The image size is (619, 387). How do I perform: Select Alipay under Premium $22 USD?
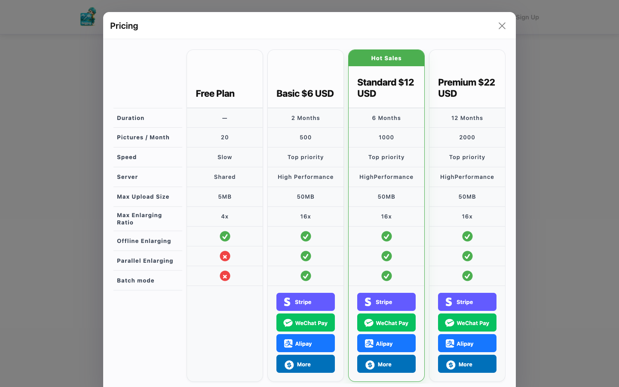(467, 343)
